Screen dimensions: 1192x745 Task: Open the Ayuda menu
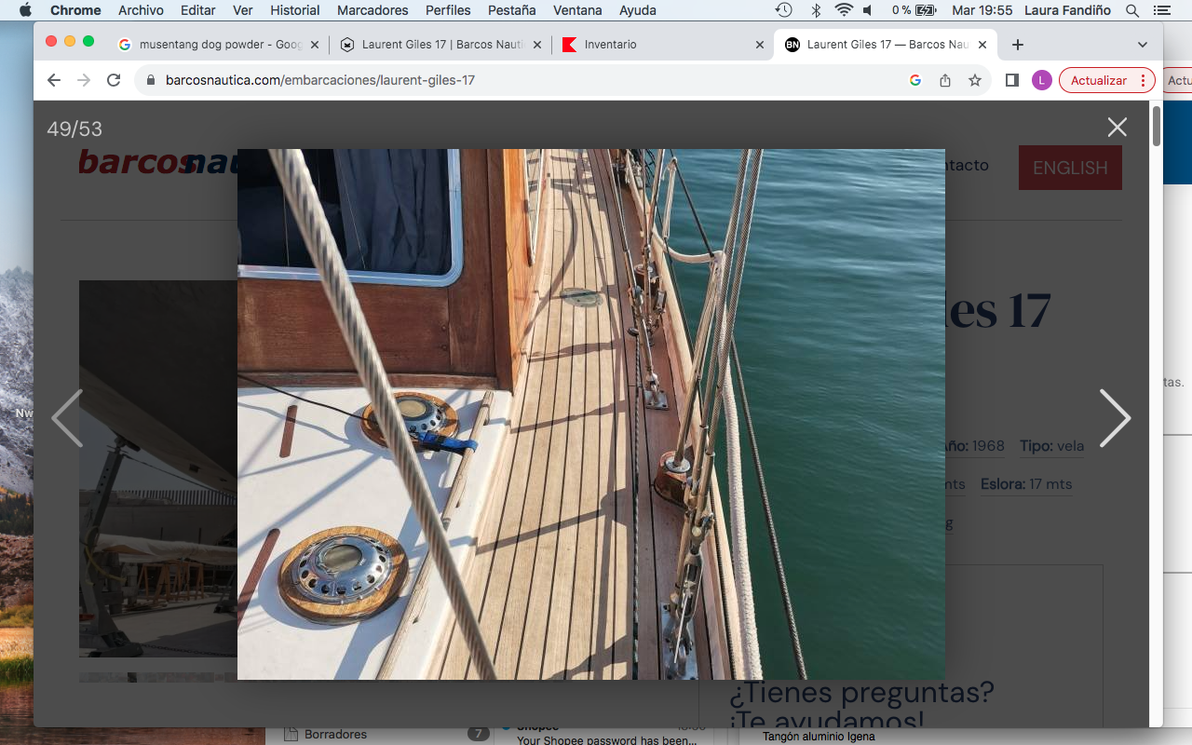[638, 10]
